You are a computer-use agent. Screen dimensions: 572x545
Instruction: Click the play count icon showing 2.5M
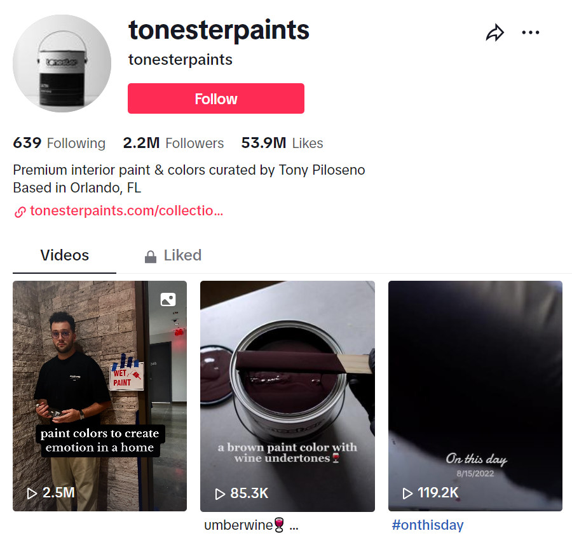[x=32, y=493]
